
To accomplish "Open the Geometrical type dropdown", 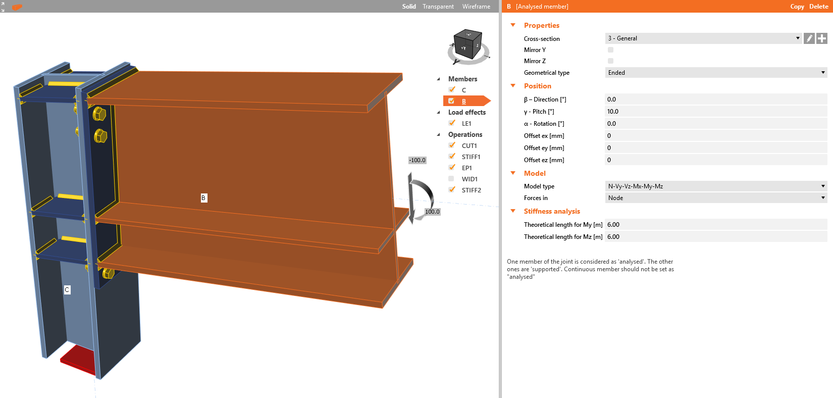I will click(x=716, y=73).
